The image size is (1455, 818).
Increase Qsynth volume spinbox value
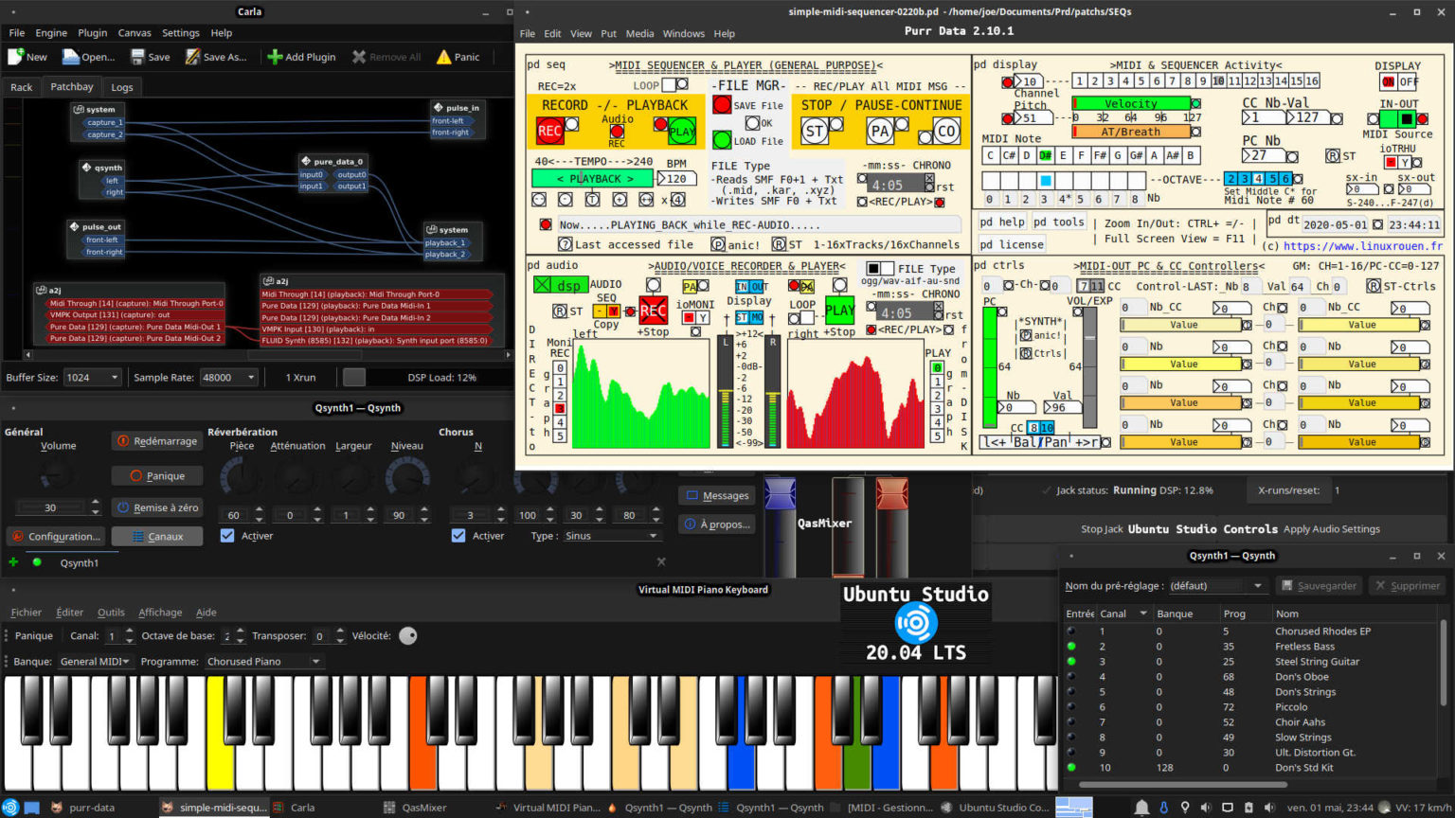point(95,504)
